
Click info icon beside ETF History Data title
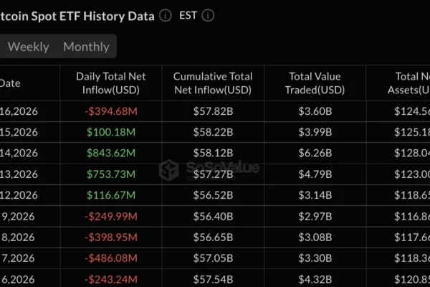[x=166, y=15]
